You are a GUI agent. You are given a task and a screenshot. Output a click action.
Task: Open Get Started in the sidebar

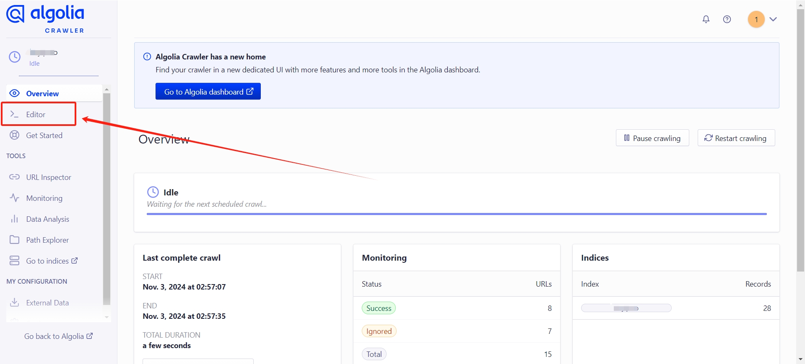[x=54, y=135]
